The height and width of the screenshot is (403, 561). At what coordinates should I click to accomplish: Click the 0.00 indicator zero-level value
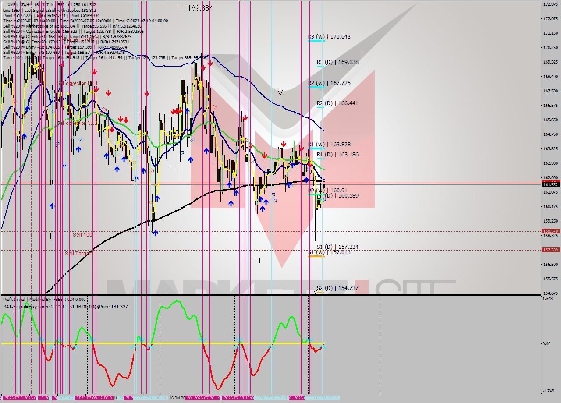click(547, 343)
